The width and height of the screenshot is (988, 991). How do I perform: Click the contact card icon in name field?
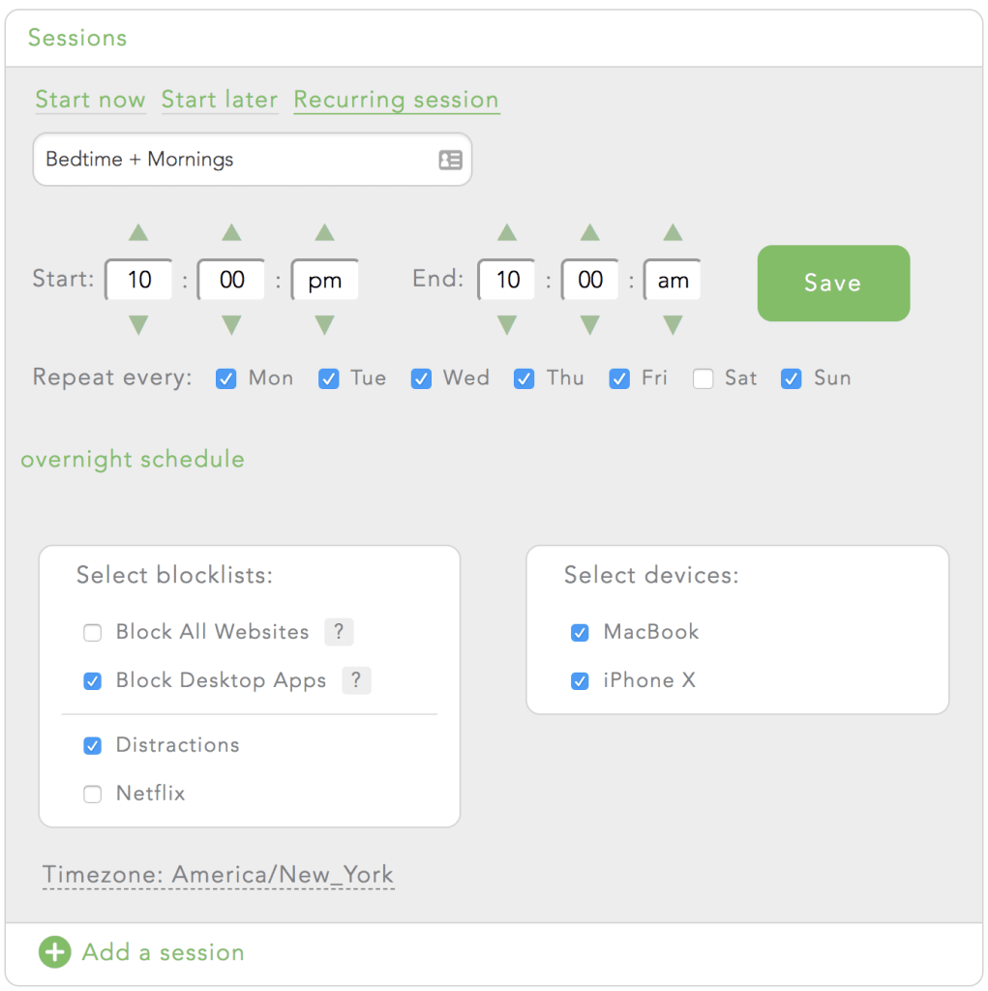click(x=450, y=160)
